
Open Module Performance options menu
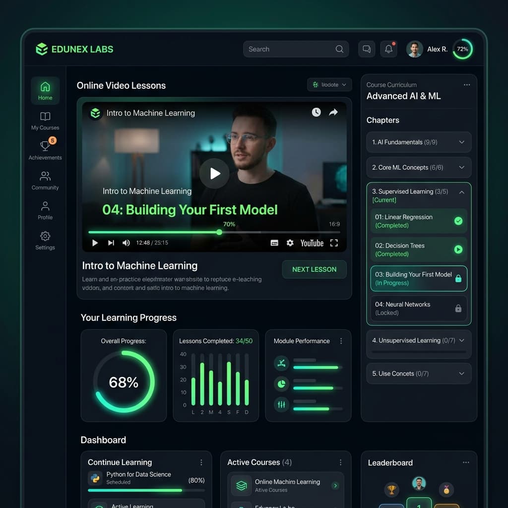click(341, 341)
